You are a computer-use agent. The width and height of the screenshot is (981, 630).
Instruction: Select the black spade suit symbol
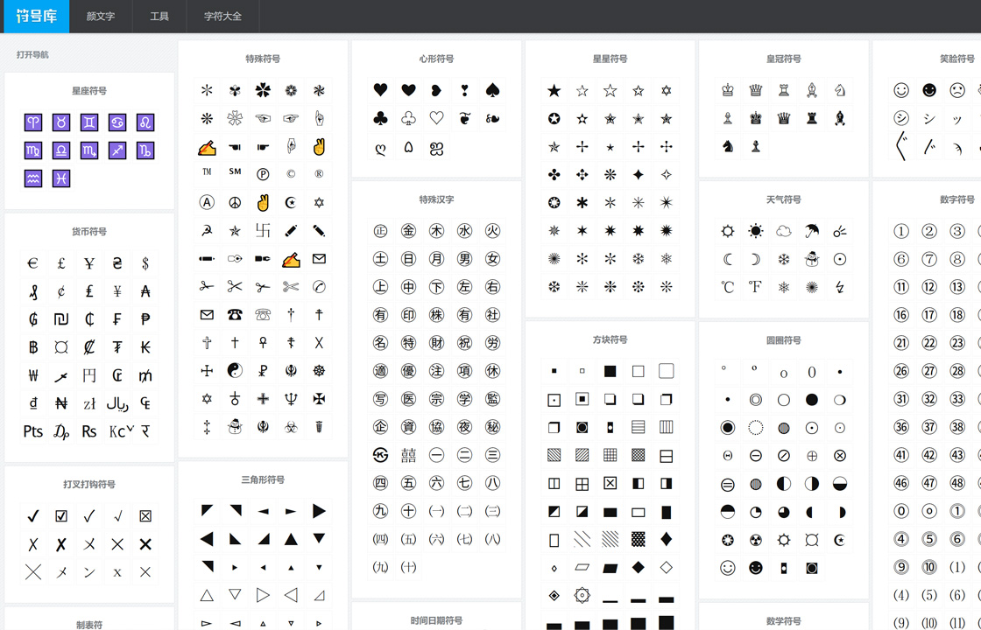(x=493, y=91)
